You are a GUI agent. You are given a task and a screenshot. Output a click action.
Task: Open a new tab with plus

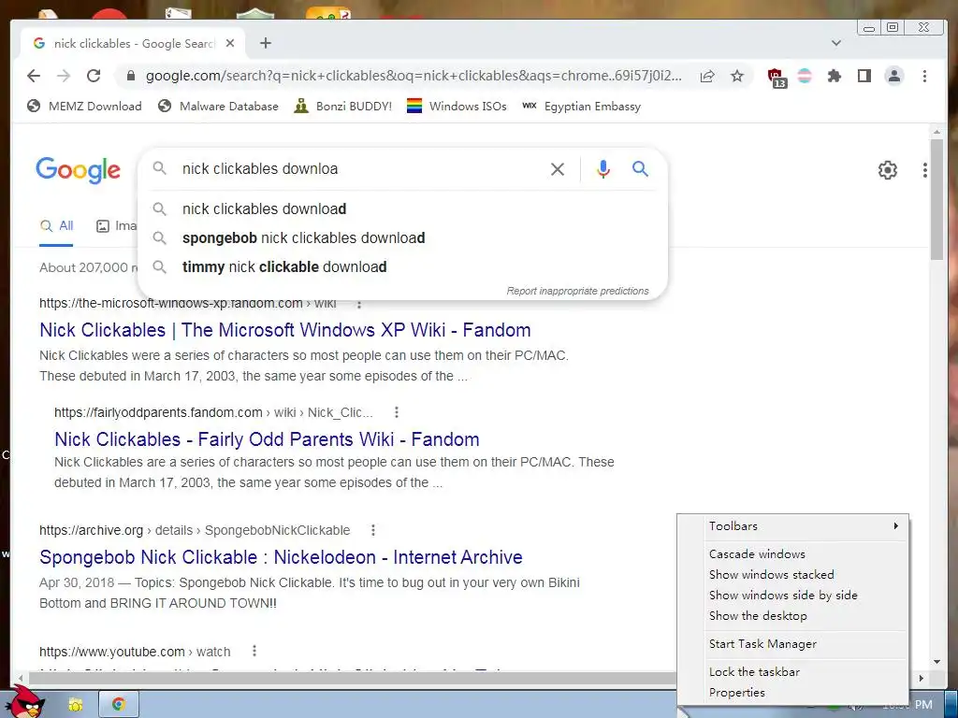click(x=265, y=43)
